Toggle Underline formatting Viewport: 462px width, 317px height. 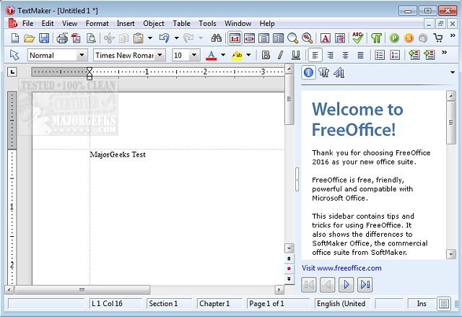tap(295, 55)
